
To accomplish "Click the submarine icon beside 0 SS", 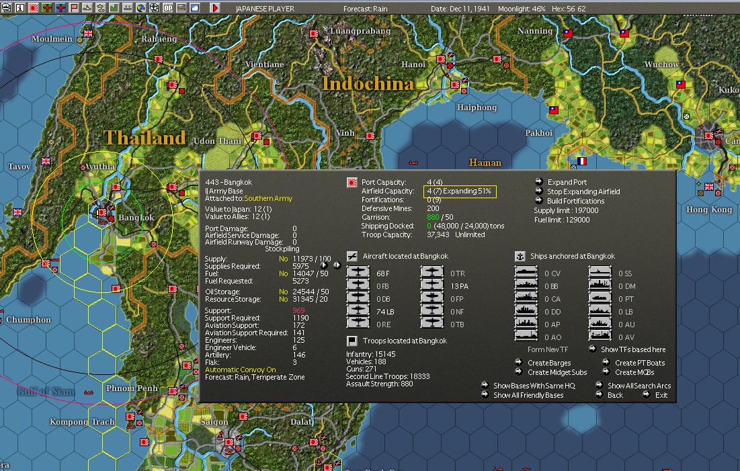I will [600, 272].
